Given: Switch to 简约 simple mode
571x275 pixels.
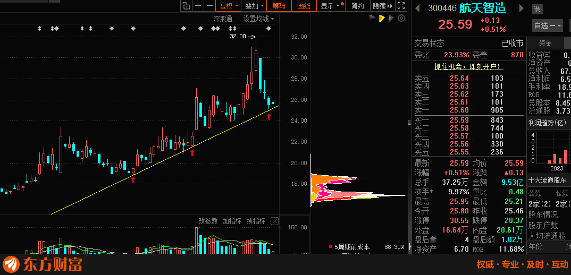Looking at the screenshot, I should coord(357,5).
